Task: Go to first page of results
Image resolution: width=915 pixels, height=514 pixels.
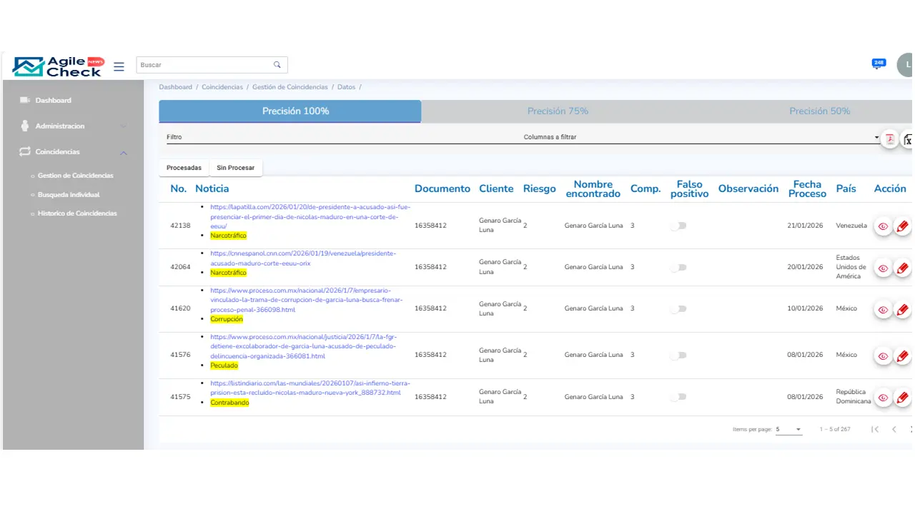Action: point(875,429)
